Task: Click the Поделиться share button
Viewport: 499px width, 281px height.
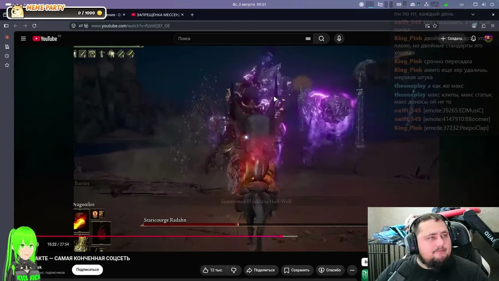Action: (260, 270)
